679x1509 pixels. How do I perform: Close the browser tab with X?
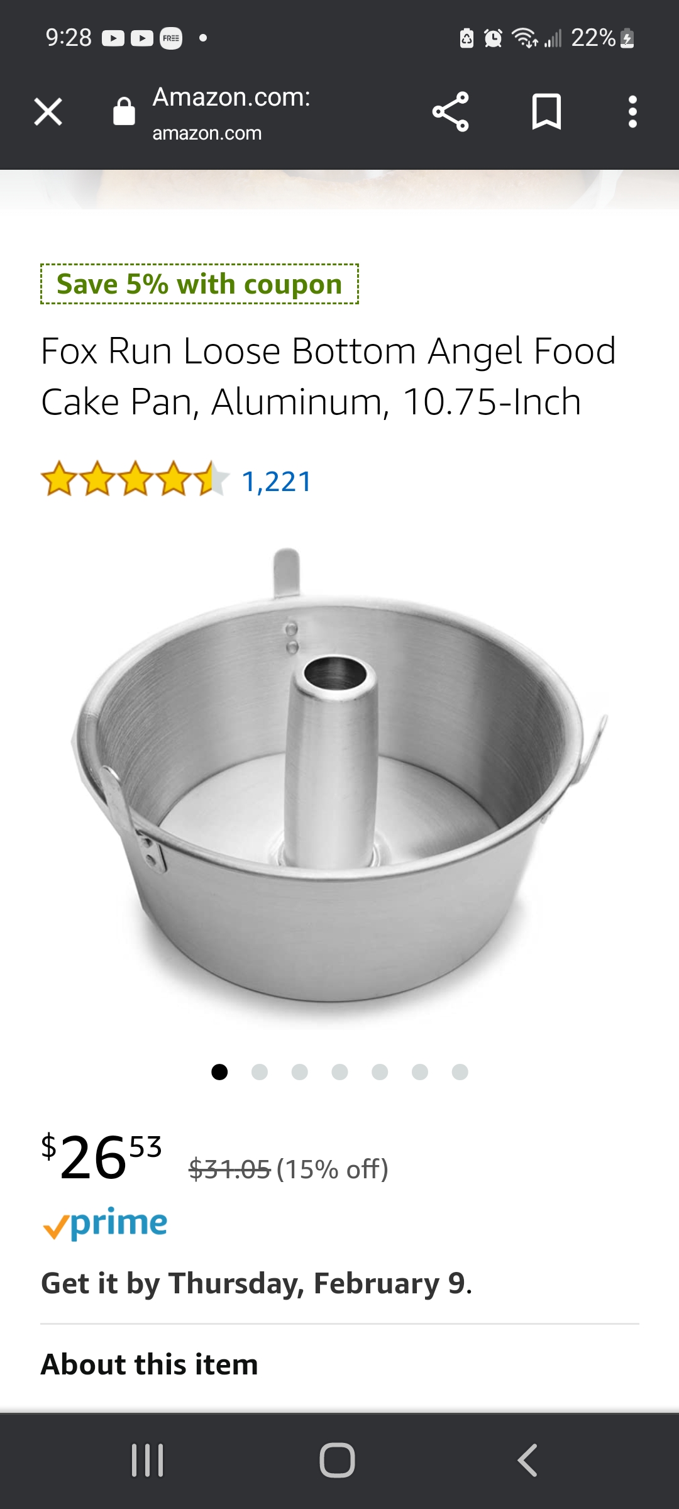click(48, 112)
